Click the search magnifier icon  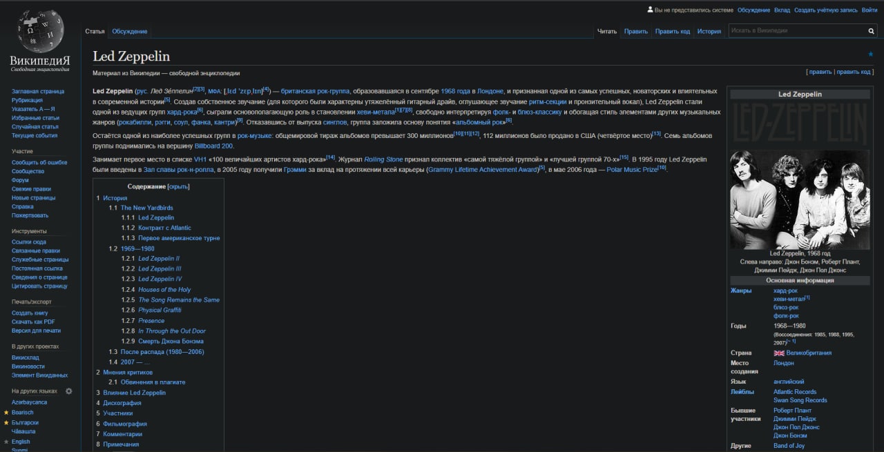point(871,31)
